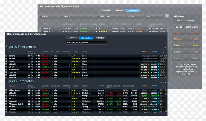Toggle the alert circle for Alstom emergent row
The height and width of the screenshot is (121, 206).
(x=164, y=58)
